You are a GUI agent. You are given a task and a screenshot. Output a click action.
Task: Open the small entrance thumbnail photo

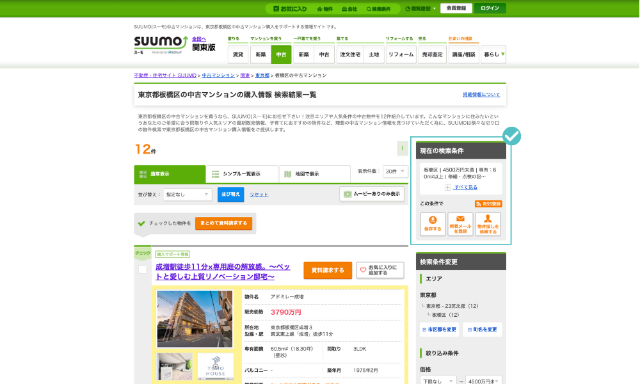pos(175,367)
